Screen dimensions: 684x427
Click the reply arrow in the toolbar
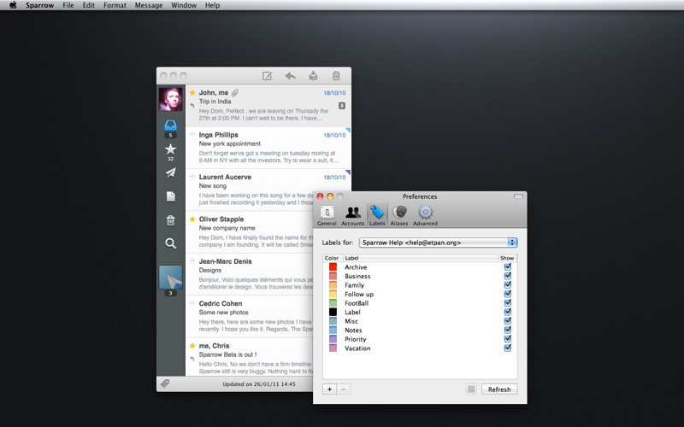pyautogui.click(x=291, y=76)
